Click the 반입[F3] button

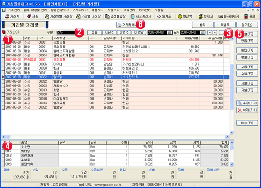tap(247, 41)
